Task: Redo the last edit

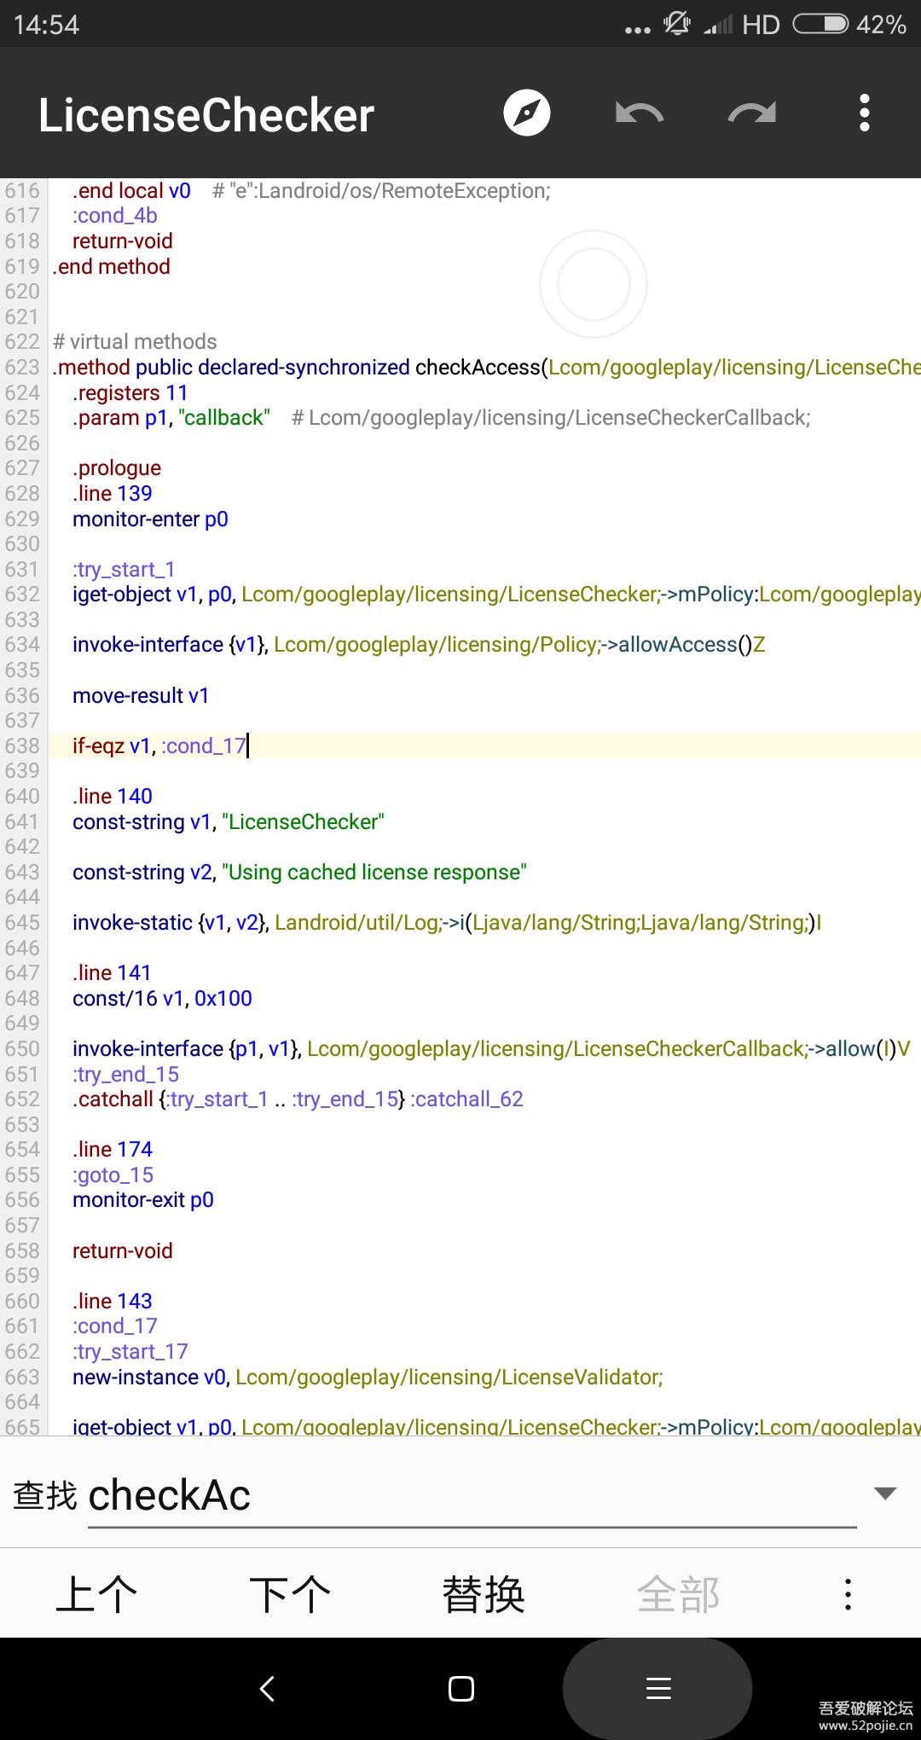Action: pyautogui.click(x=752, y=113)
